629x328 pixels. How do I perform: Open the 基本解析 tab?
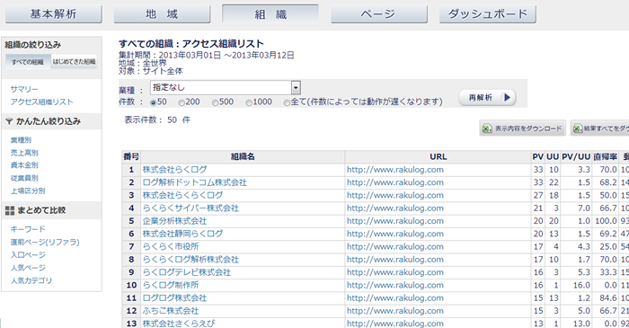click(x=53, y=14)
